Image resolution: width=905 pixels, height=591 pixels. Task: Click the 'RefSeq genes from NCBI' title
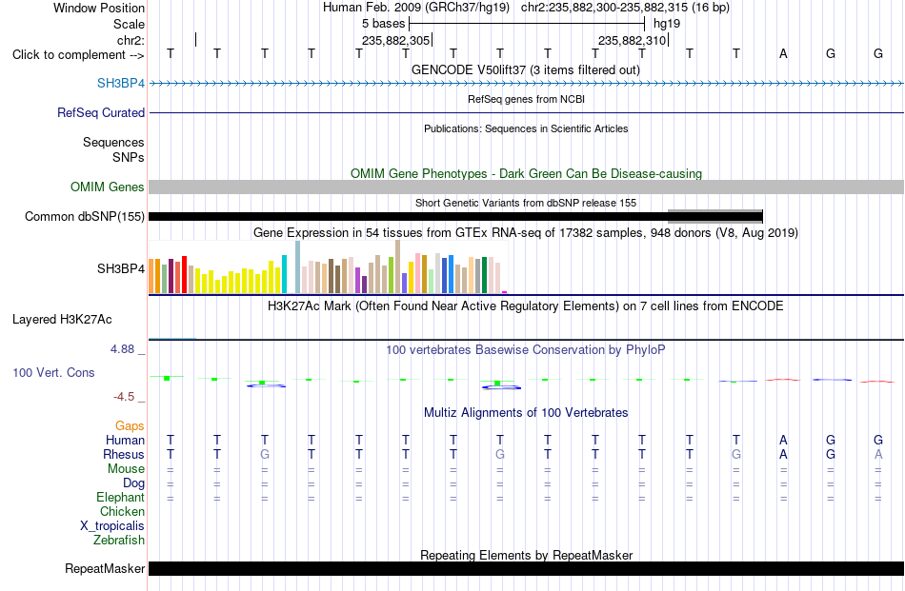click(527, 99)
